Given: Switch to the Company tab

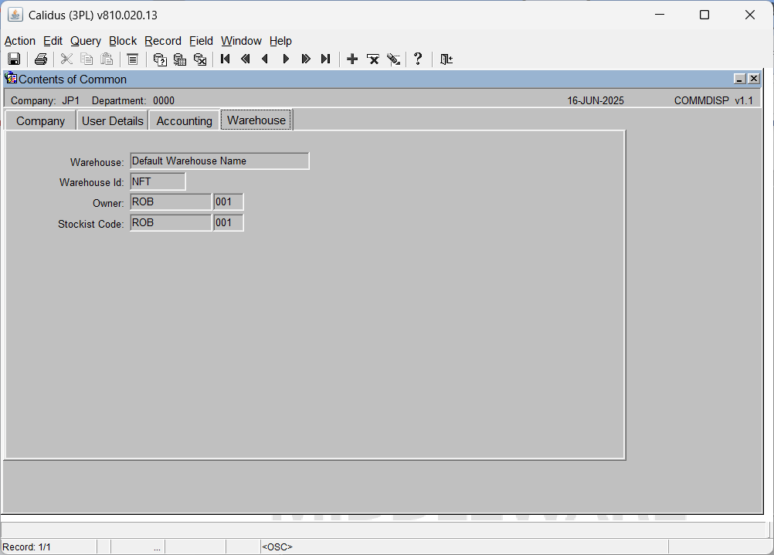Looking at the screenshot, I should [40, 121].
